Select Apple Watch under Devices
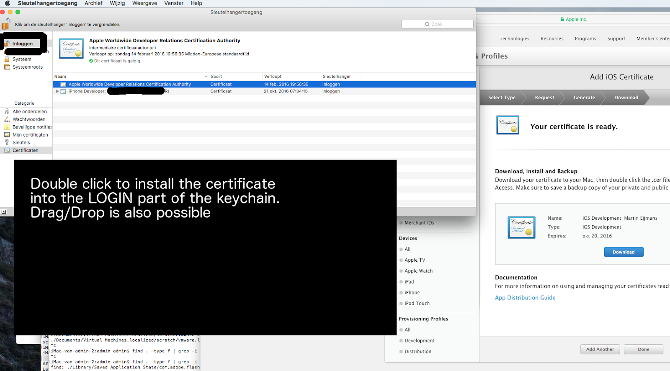 click(418, 271)
